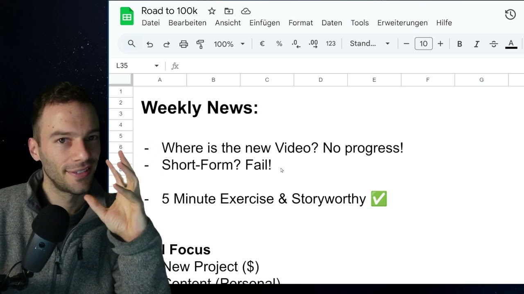Toggle italic formatting
Viewport: 524px width, 294px height.
coord(477,44)
